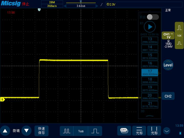184x138 pixels.
Task: Increase CH1 vertical scale with upper pulse icon
Action: click(x=179, y=28)
